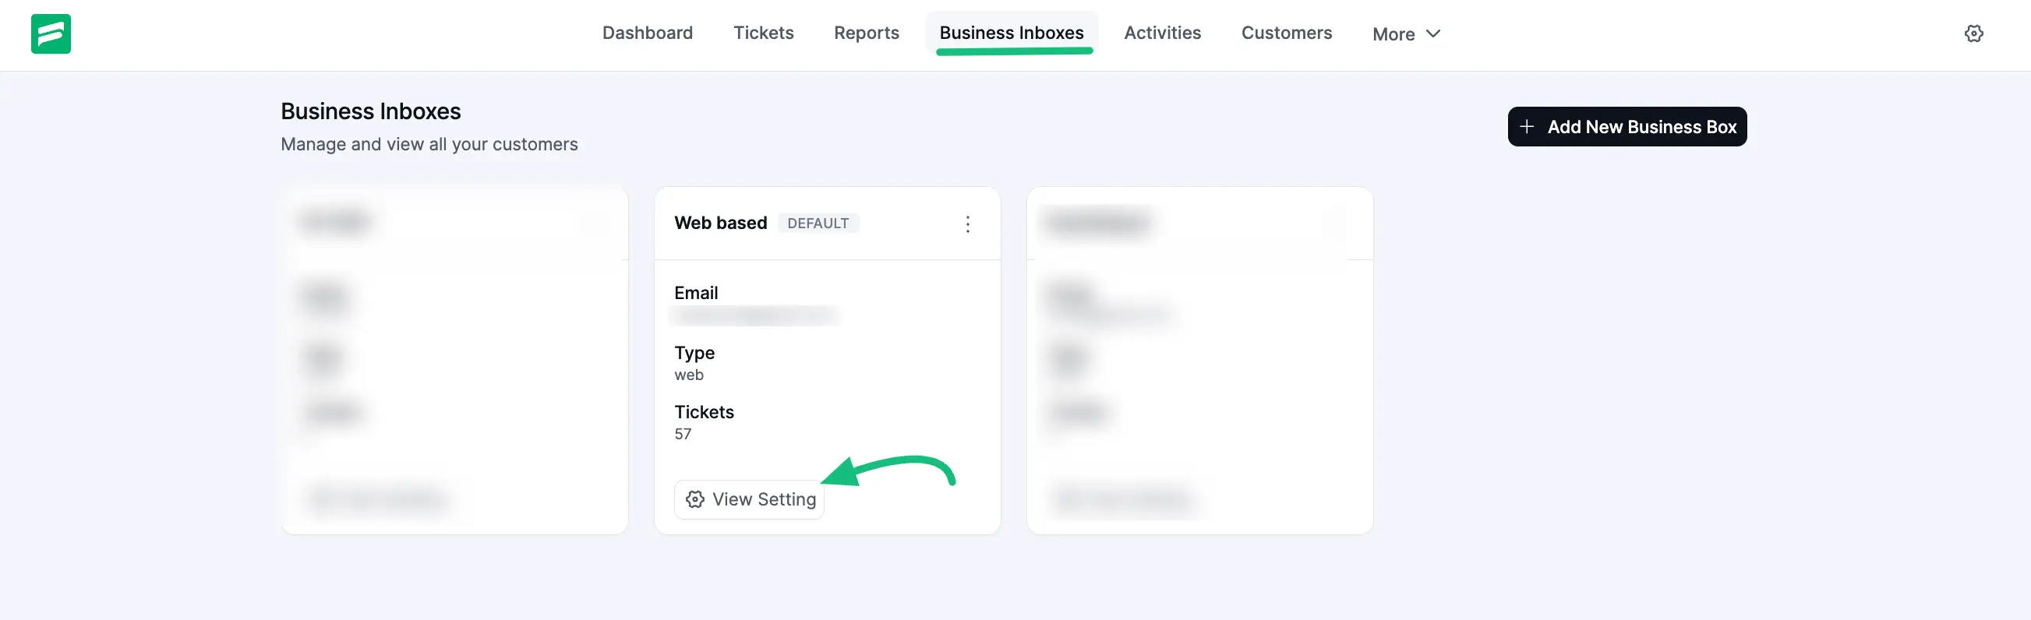
Task: Click the Business Inboxes page heading
Action: coord(370,111)
